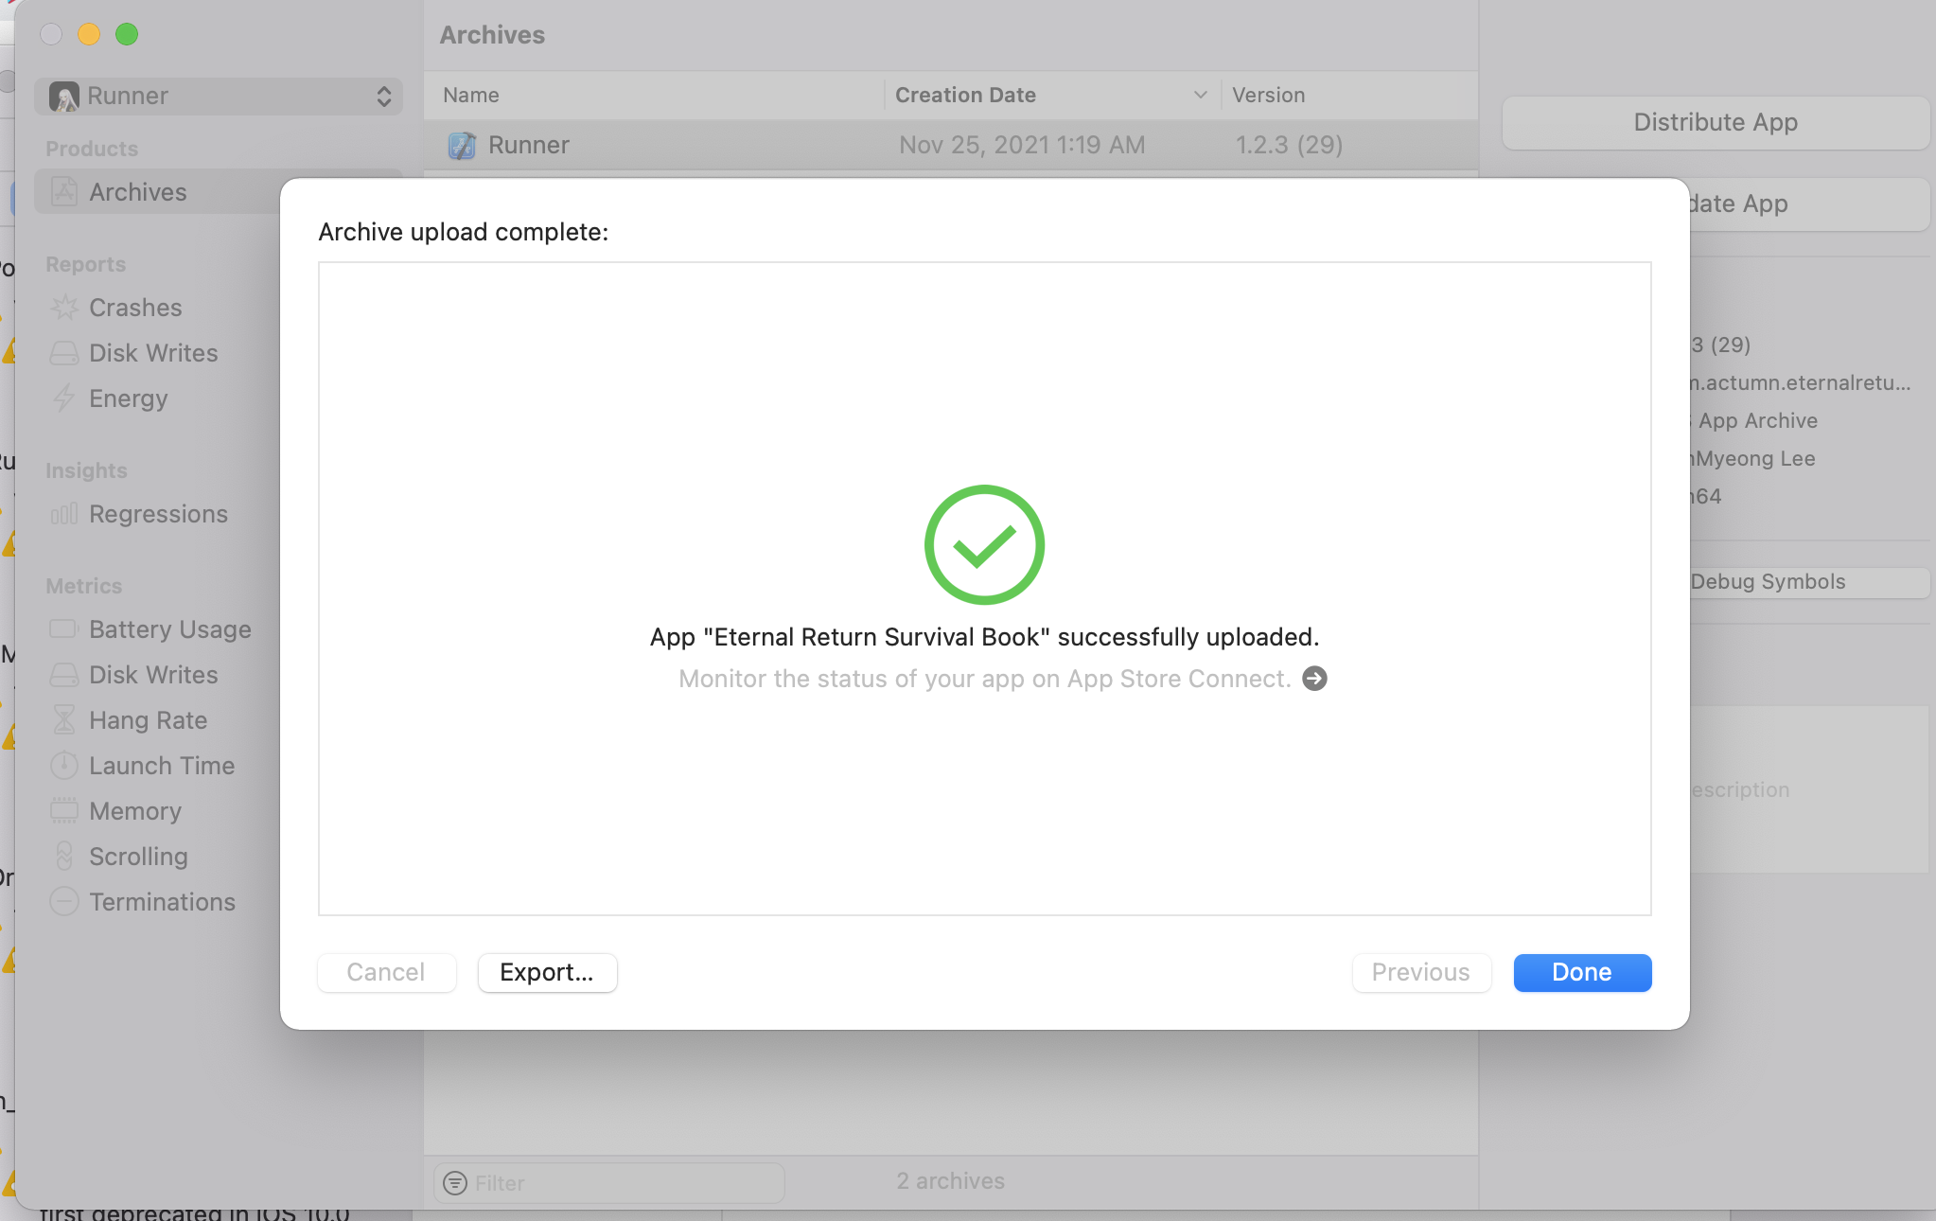Click the Export... button
Screen dimensions: 1936x1221
point(547,972)
